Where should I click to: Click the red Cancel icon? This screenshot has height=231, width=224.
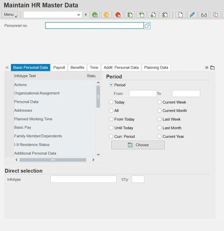coord(118,15)
